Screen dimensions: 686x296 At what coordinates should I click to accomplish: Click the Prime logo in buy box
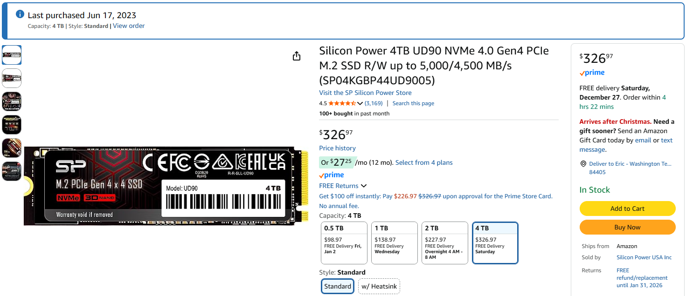pyautogui.click(x=592, y=73)
